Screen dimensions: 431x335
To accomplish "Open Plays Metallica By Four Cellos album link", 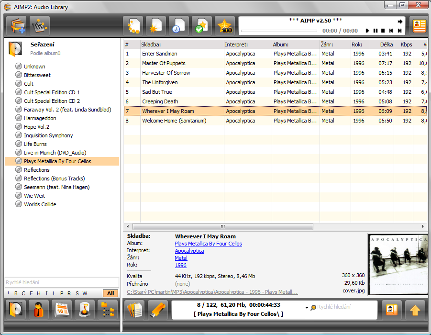I will click(x=208, y=244).
